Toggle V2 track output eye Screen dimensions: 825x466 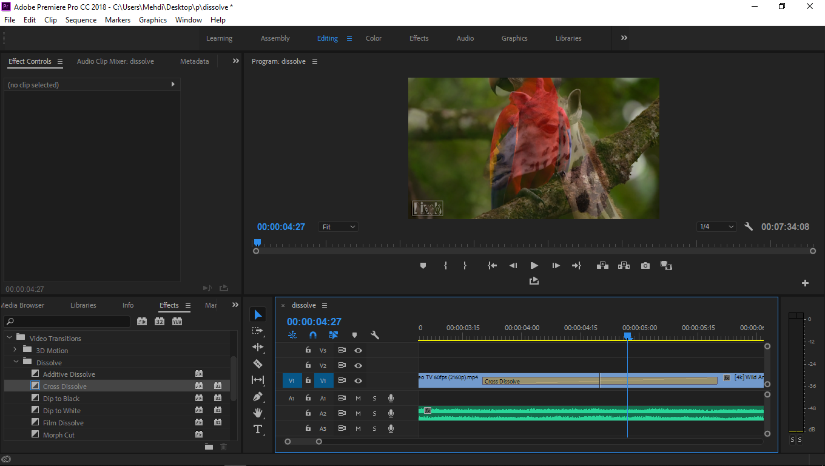pyautogui.click(x=359, y=365)
